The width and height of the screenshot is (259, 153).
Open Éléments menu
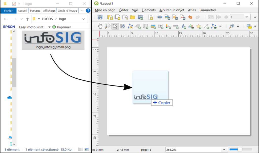point(148,10)
